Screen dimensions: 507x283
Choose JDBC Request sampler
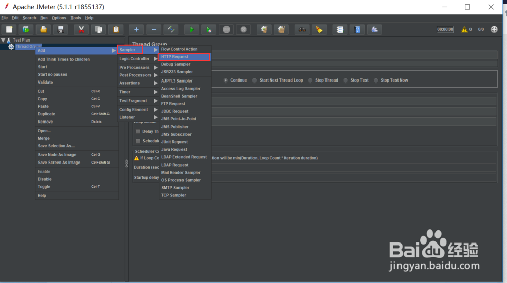[x=185, y=111]
